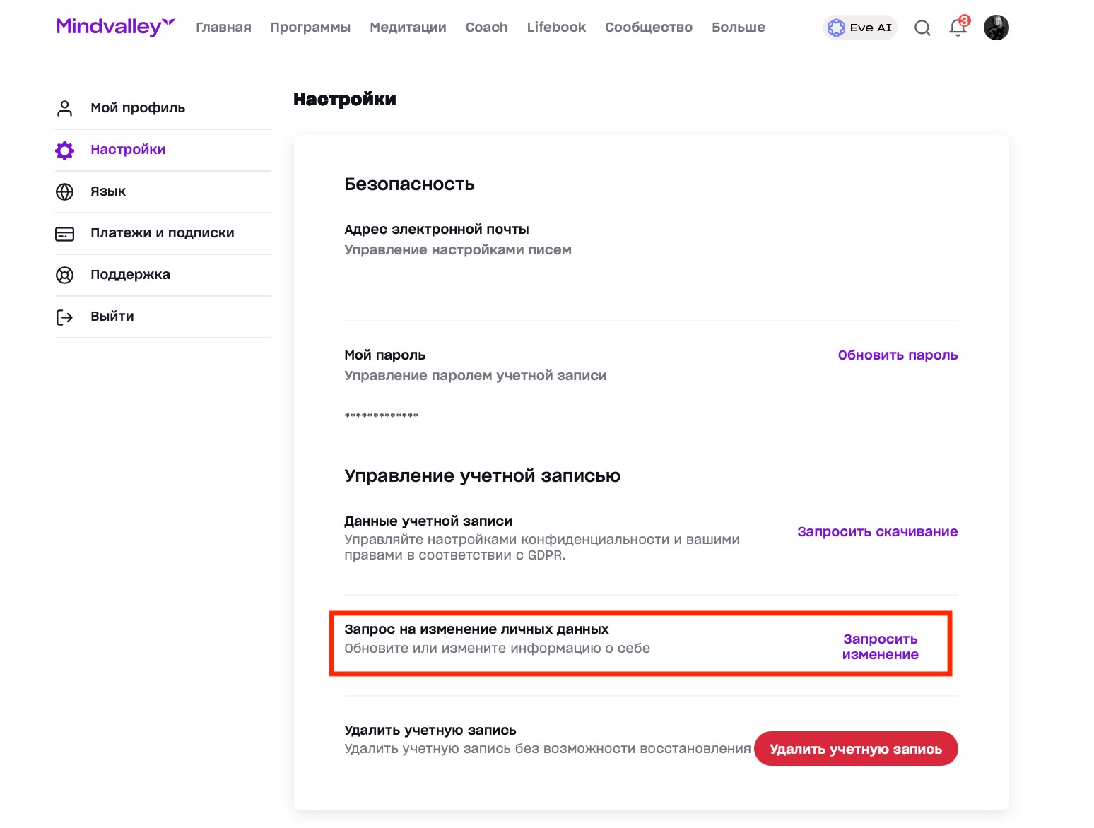Click Обновить пароль link
Viewport: 1094px width, 828px height.
(898, 355)
